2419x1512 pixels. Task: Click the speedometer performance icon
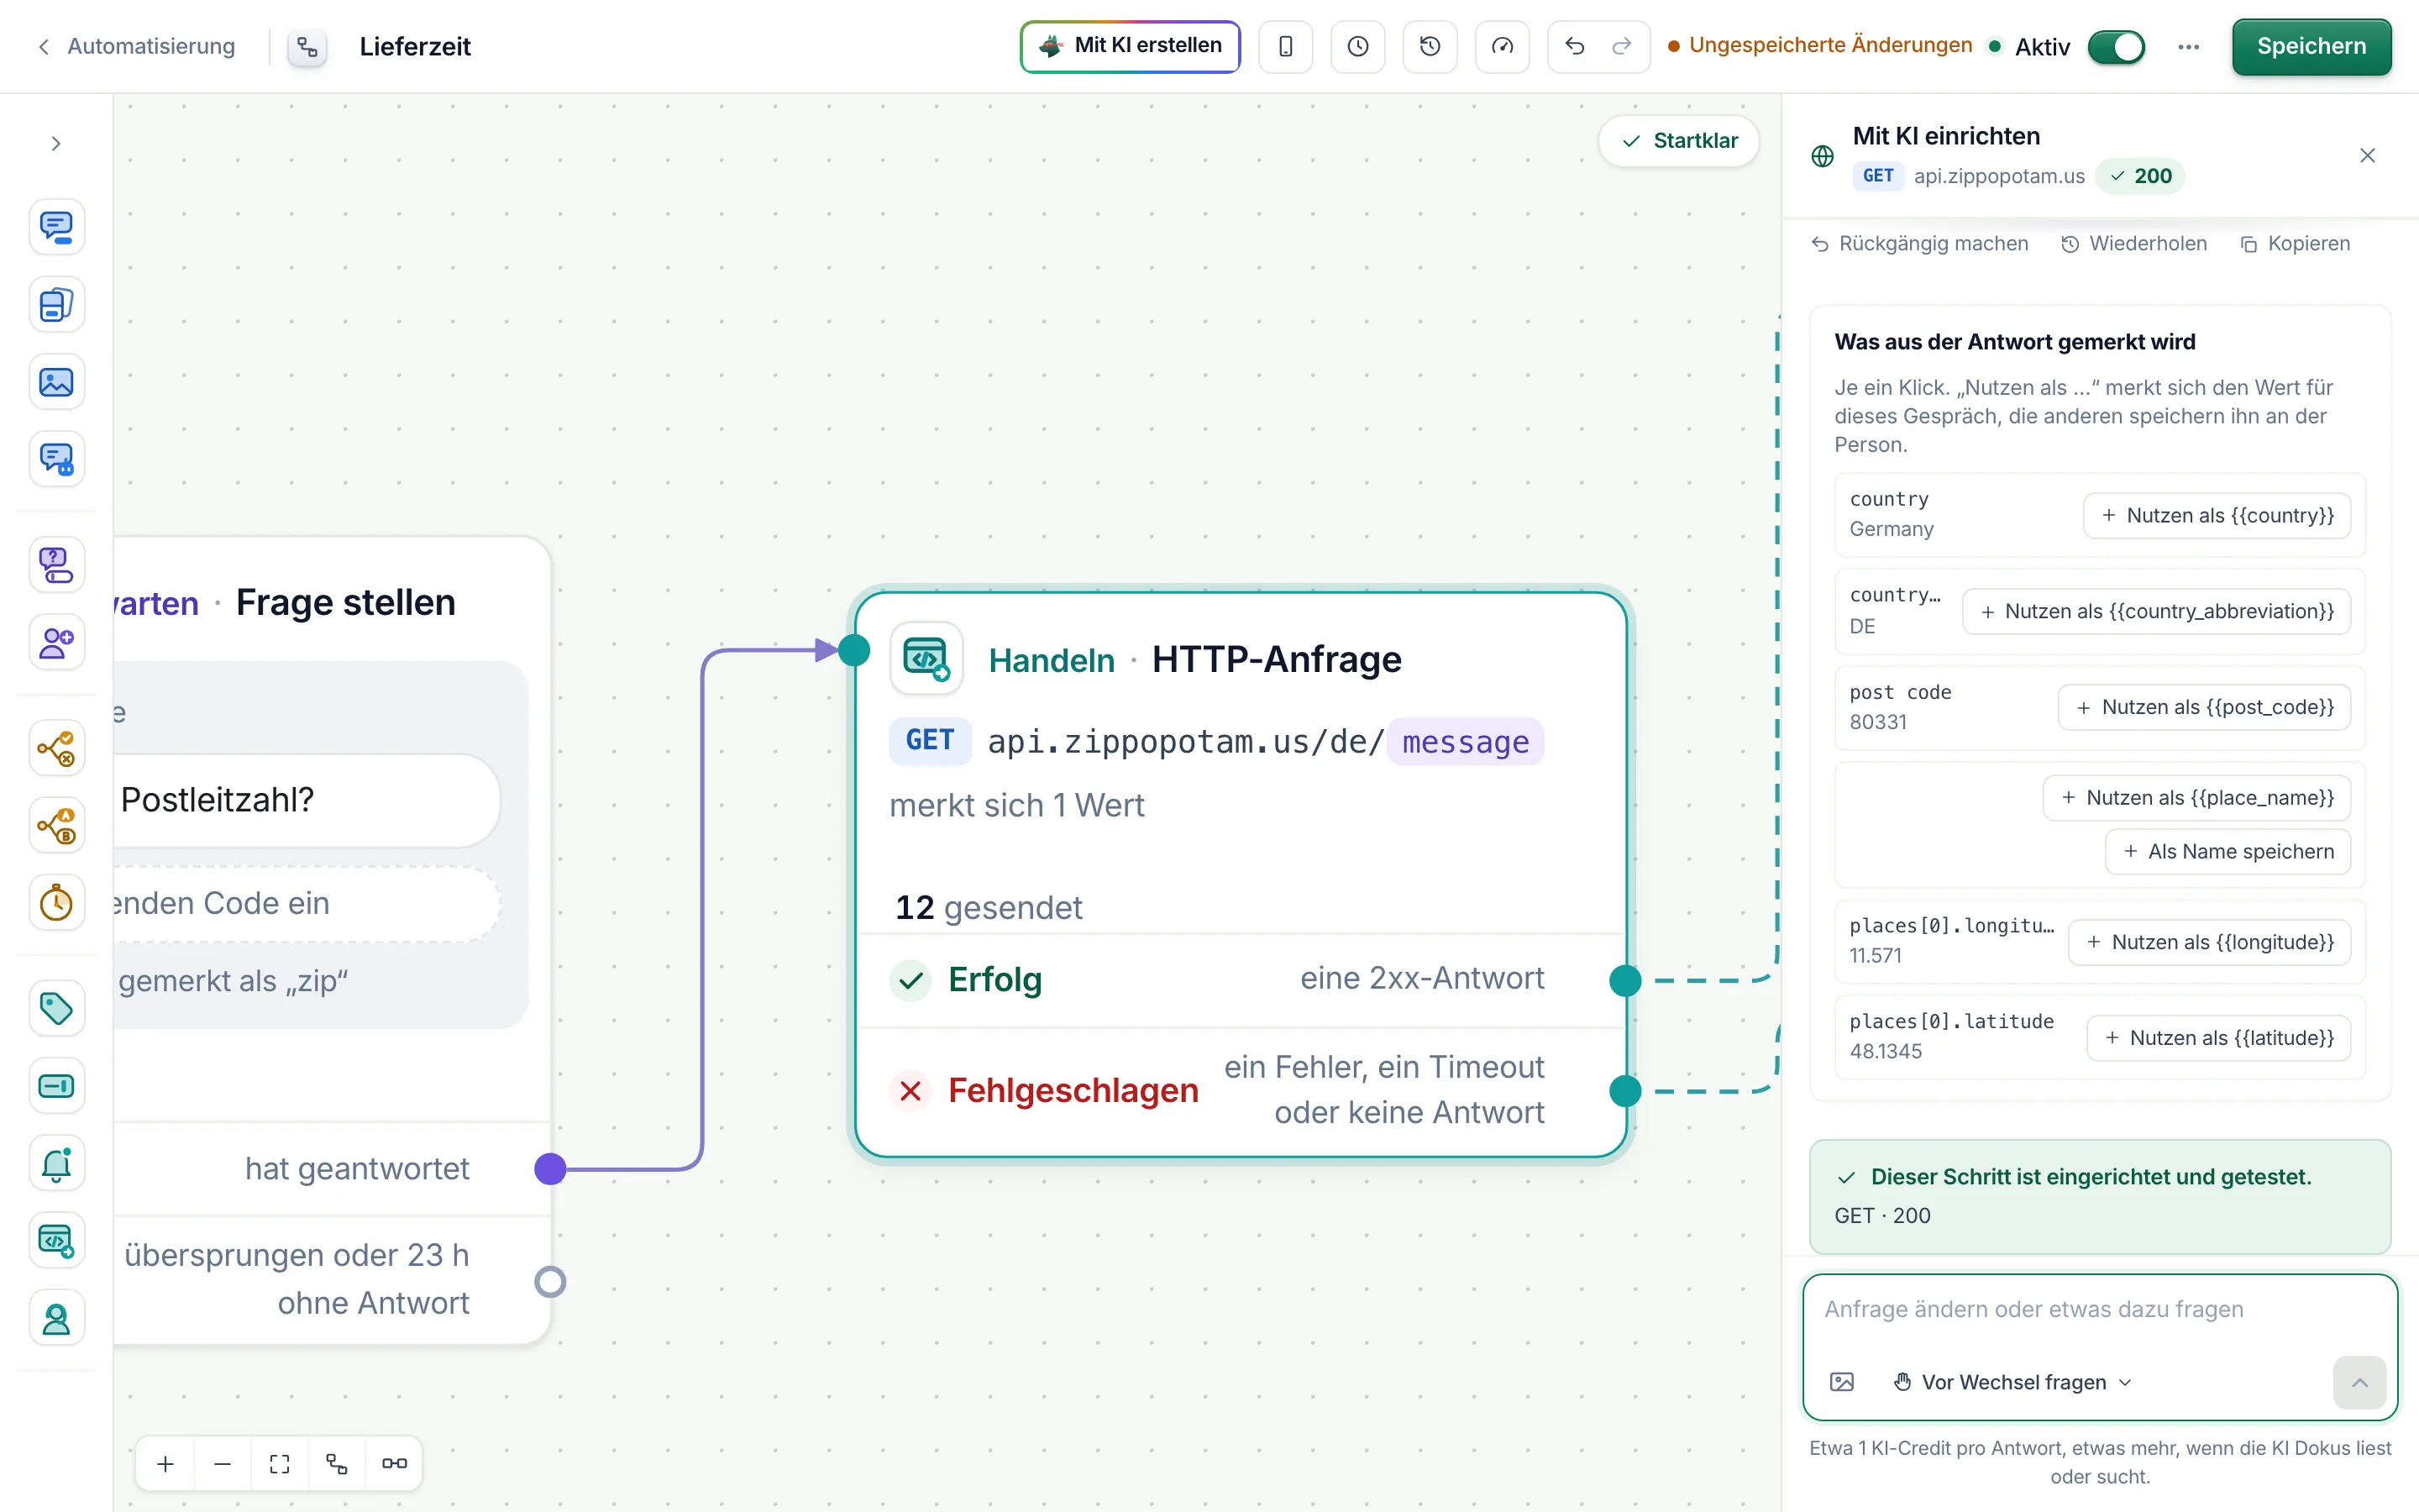point(1502,46)
